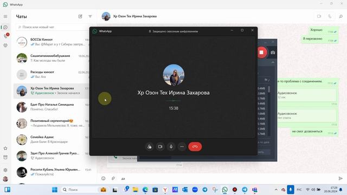Open the Расходы кинзот chat
This screenshot has height=195, width=347.
52,74
